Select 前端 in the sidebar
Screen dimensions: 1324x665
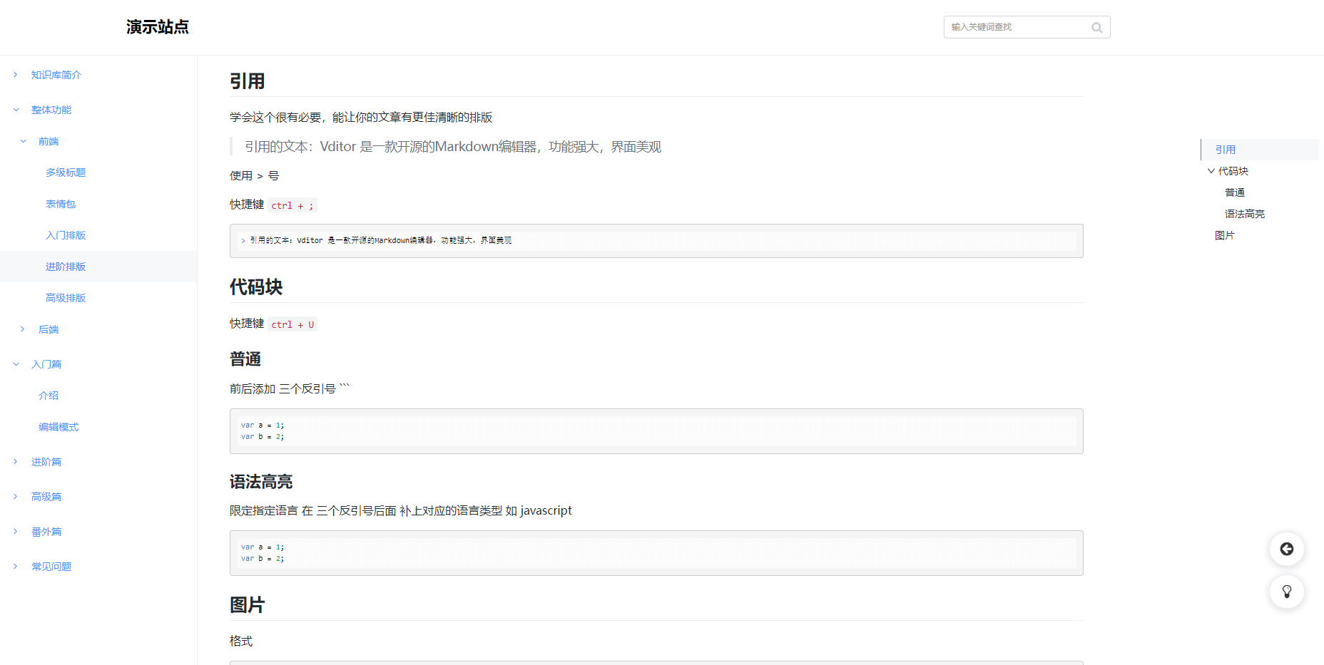click(49, 141)
